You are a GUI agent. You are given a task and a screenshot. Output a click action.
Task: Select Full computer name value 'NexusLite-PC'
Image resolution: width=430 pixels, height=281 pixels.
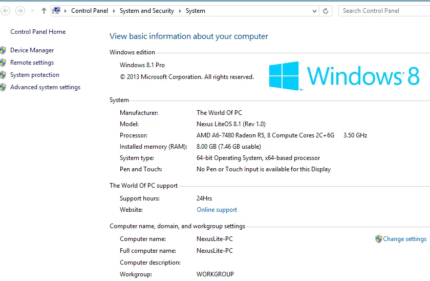tap(214, 251)
